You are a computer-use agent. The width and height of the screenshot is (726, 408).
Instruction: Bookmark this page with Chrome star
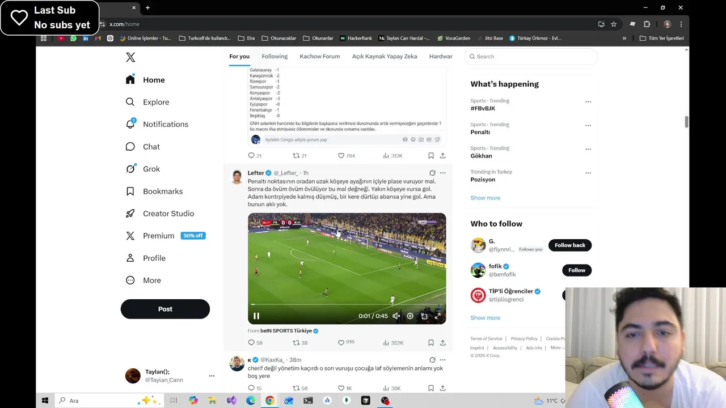(x=614, y=24)
